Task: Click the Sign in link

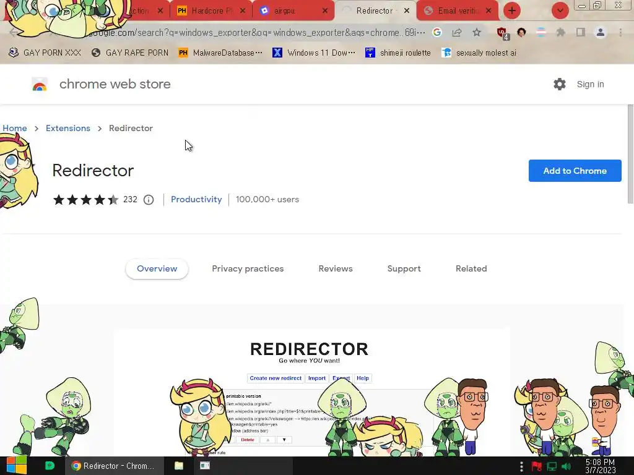Action: (x=590, y=84)
